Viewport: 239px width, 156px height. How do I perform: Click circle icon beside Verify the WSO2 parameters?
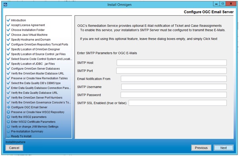8,117
